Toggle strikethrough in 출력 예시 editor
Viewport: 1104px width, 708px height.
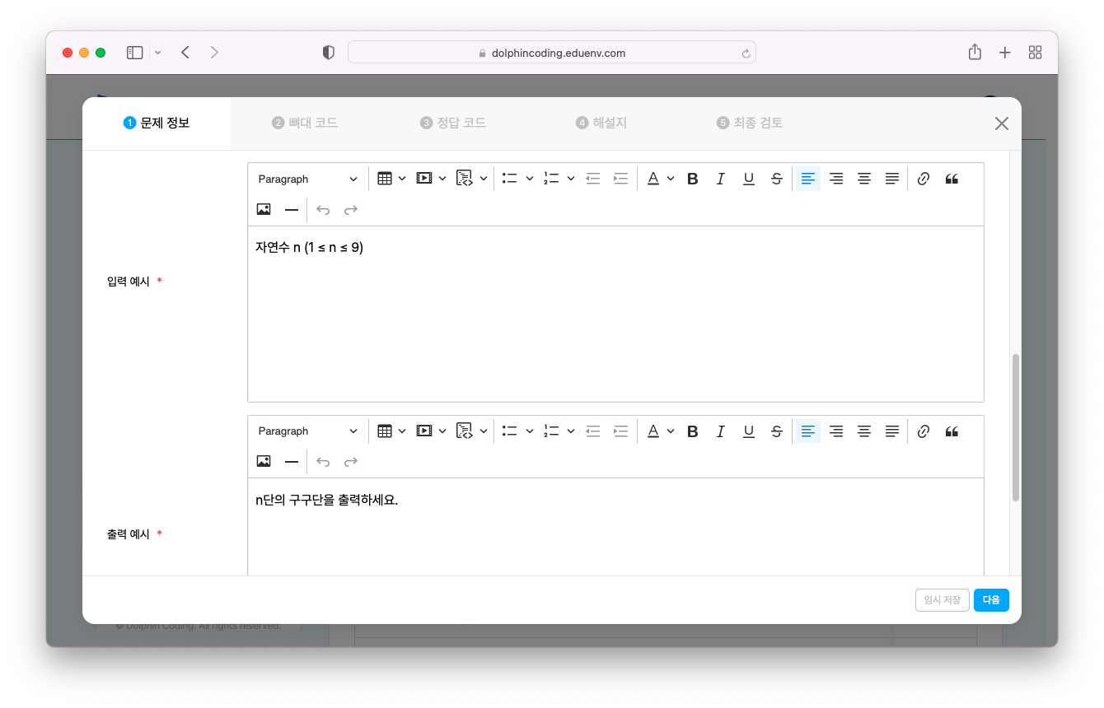point(777,431)
